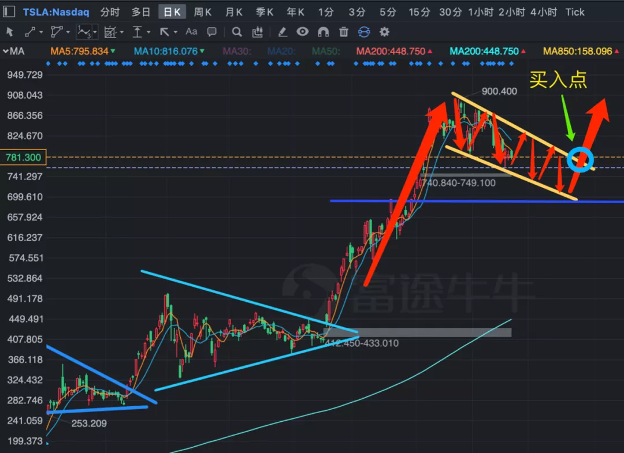Select the 2小时 interval tab
This screenshot has width=624, height=453.
(x=512, y=12)
